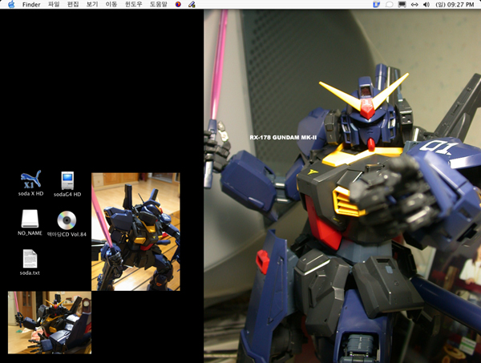The width and height of the screenshot is (481, 363).
Task: Open the Apple menu
Action: 10,5
